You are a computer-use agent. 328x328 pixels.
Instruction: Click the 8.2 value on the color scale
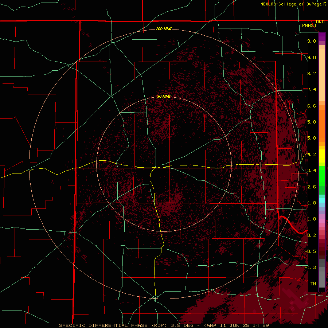[x=312, y=73]
